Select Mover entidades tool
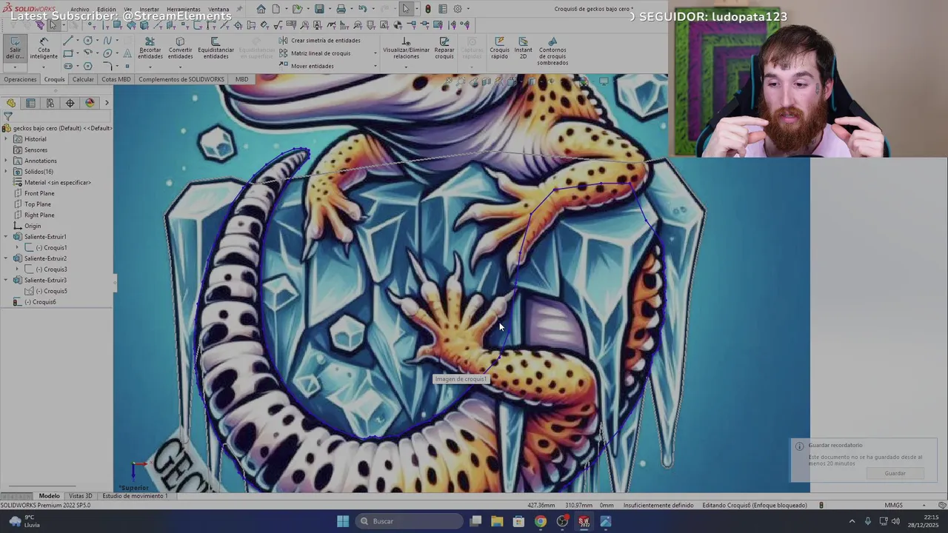The width and height of the screenshot is (948, 533). [x=307, y=66]
